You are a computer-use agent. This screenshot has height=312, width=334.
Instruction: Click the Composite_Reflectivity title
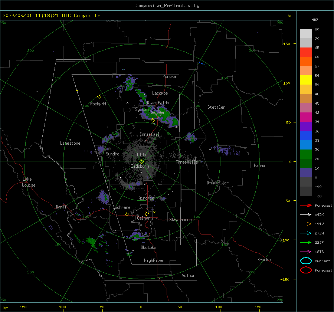[167, 5]
